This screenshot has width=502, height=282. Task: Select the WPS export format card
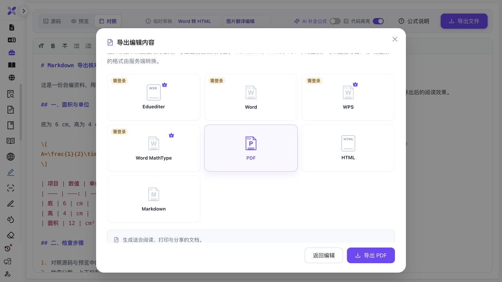click(348, 97)
